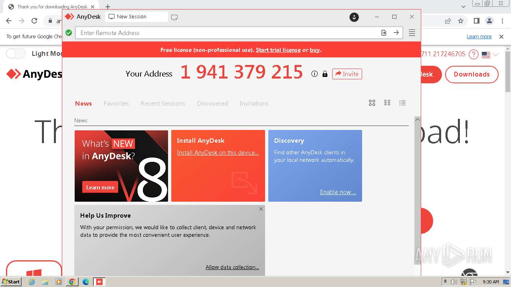The image size is (511, 287).
Task: Click the site lock icon in Chrome's address bar
Action: click(50, 21)
